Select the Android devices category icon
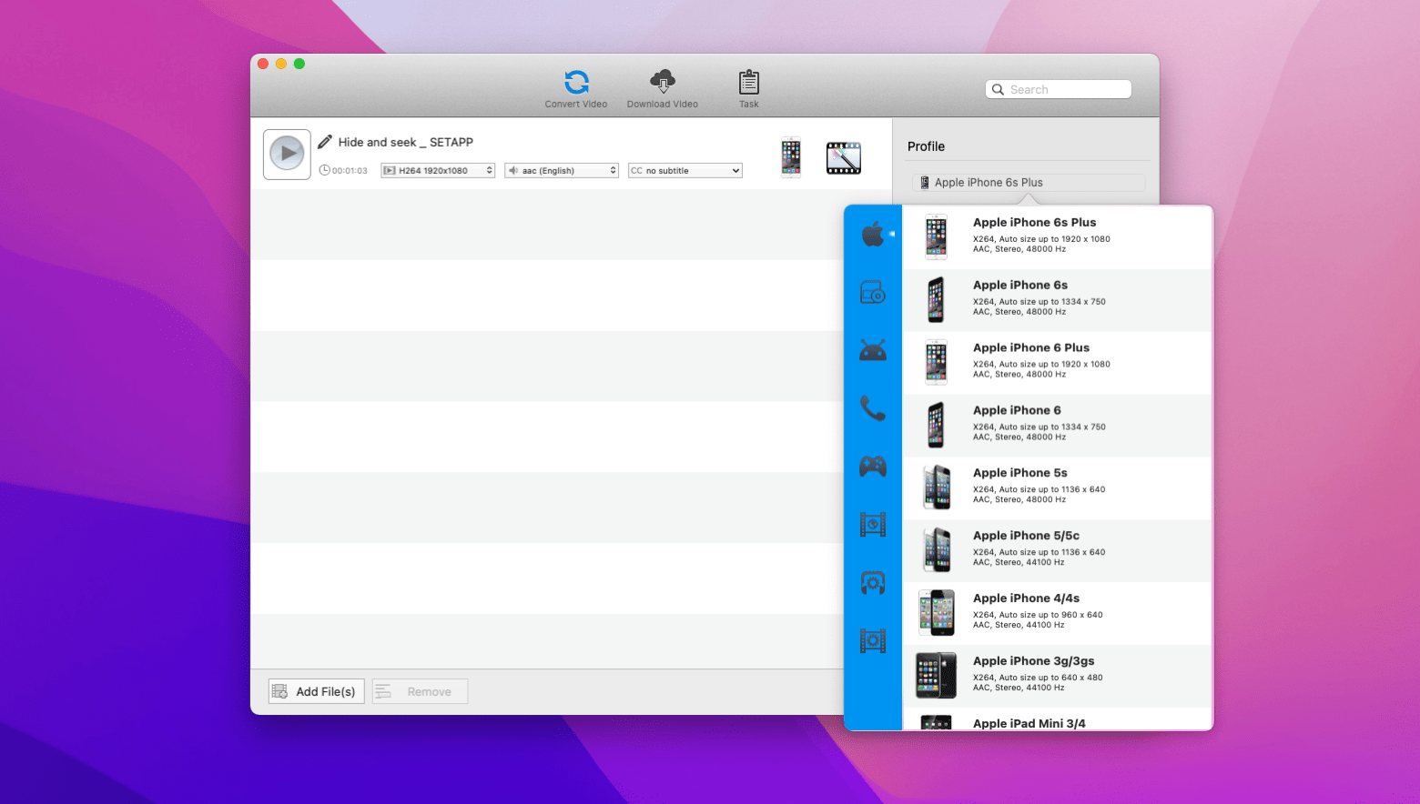 872,350
